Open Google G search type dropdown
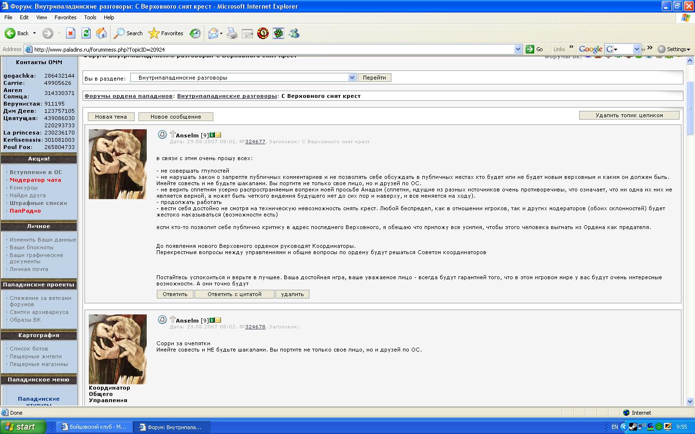 click(612, 49)
